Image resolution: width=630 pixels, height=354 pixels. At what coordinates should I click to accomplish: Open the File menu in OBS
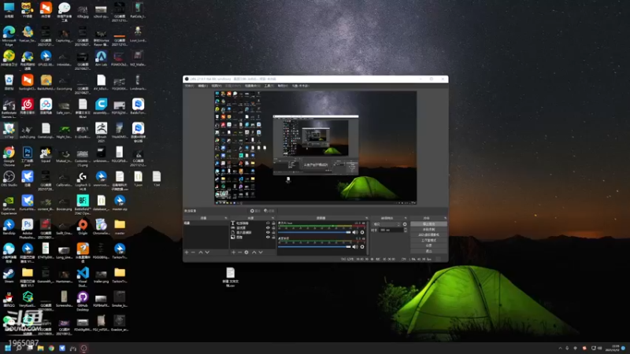(x=189, y=86)
